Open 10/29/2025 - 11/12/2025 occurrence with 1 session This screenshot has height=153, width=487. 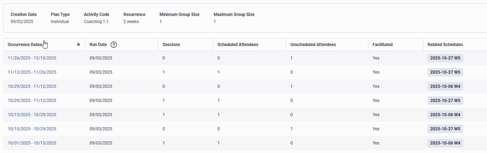(x=32, y=101)
